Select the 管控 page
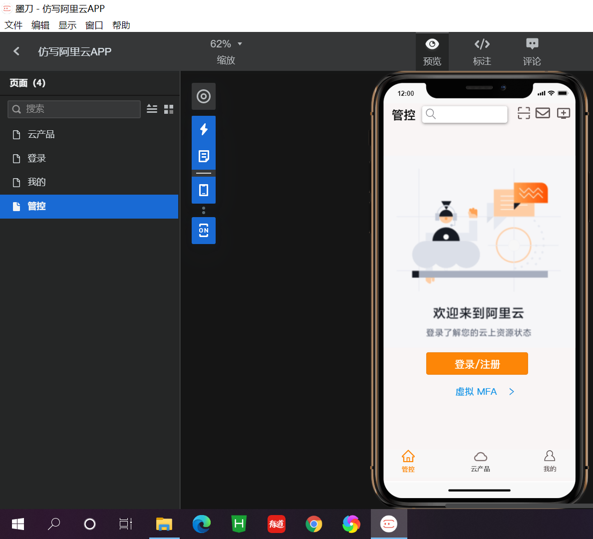593x539 pixels. click(x=89, y=206)
